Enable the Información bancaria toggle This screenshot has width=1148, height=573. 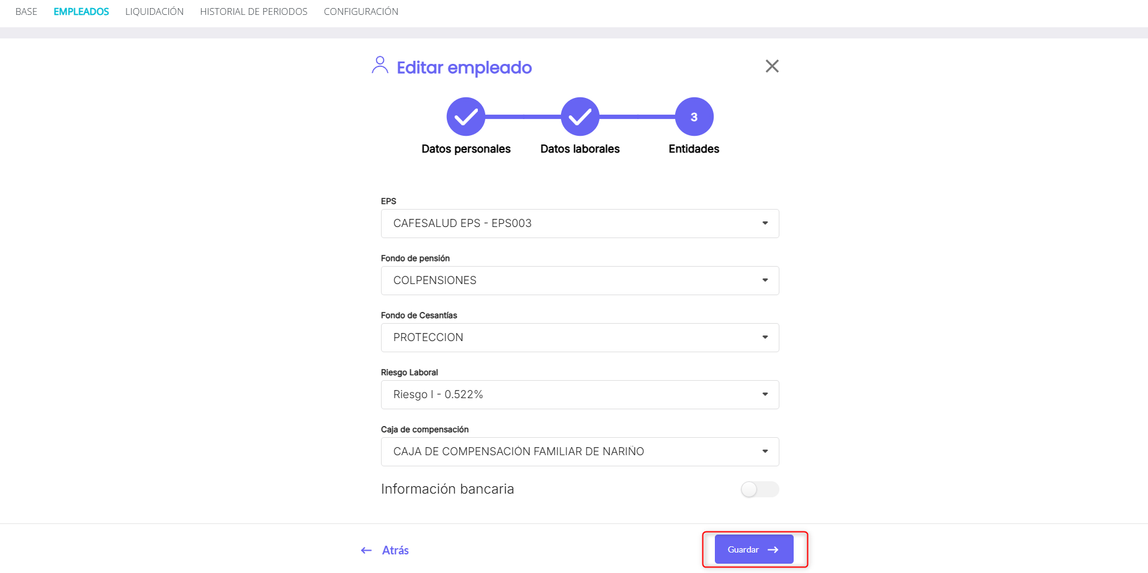tap(760, 489)
